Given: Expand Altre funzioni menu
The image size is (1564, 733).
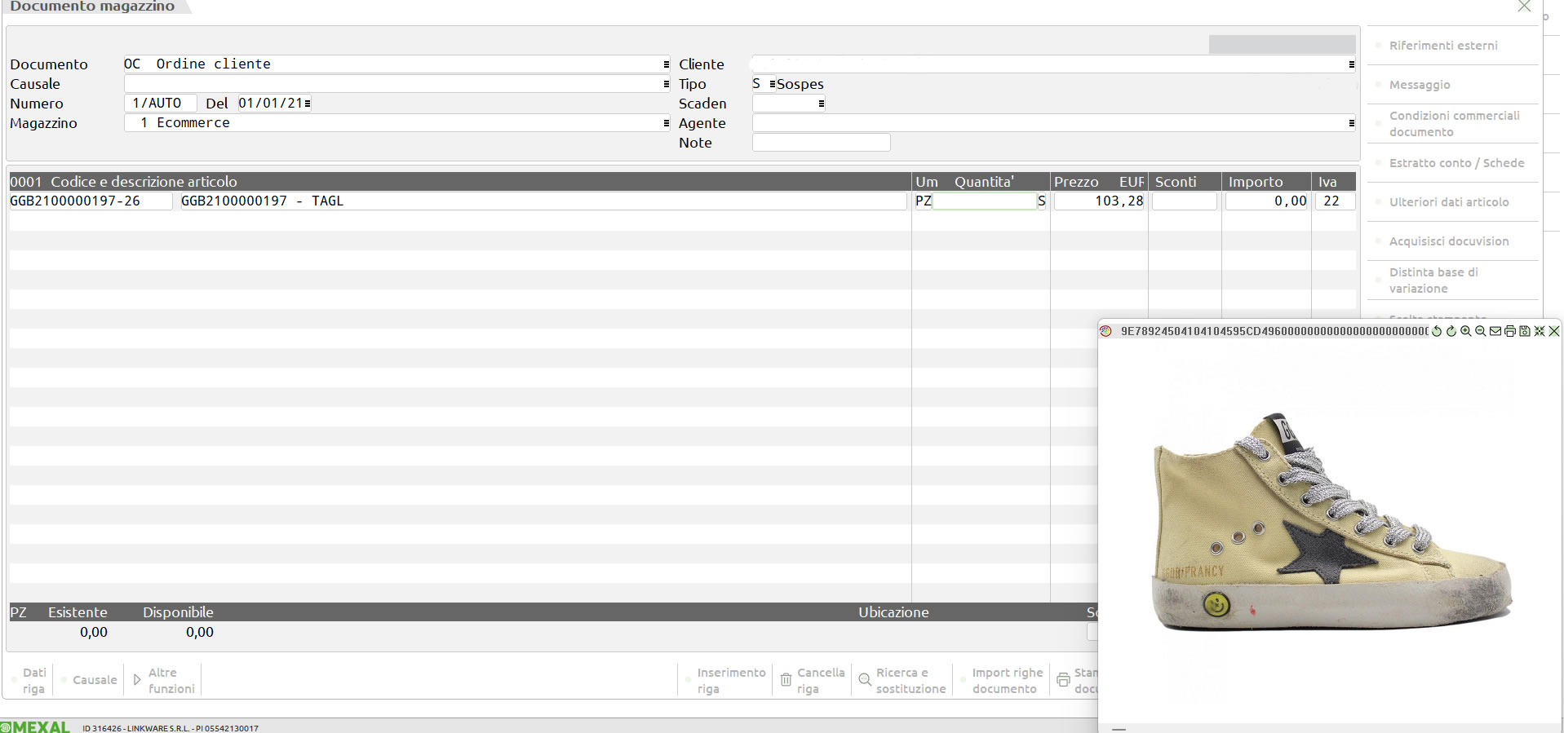Looking at the screenshot, I should coord(163,680).
